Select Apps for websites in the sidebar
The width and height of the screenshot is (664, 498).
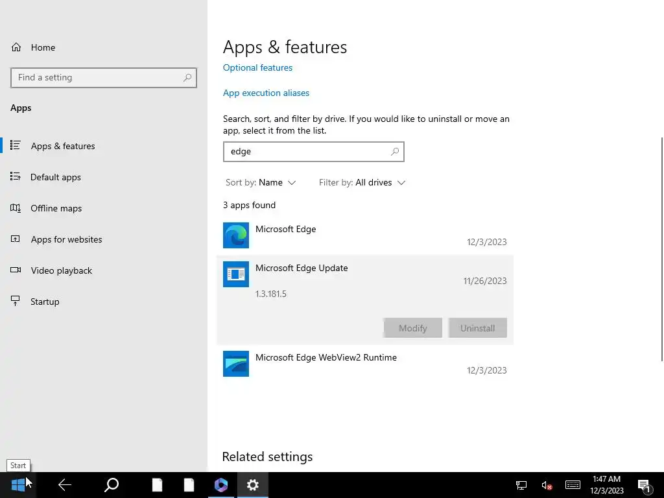tap(104, 239)
